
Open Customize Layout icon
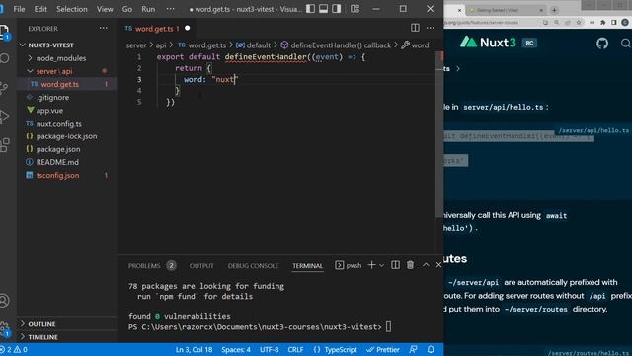tap(355, 9)
